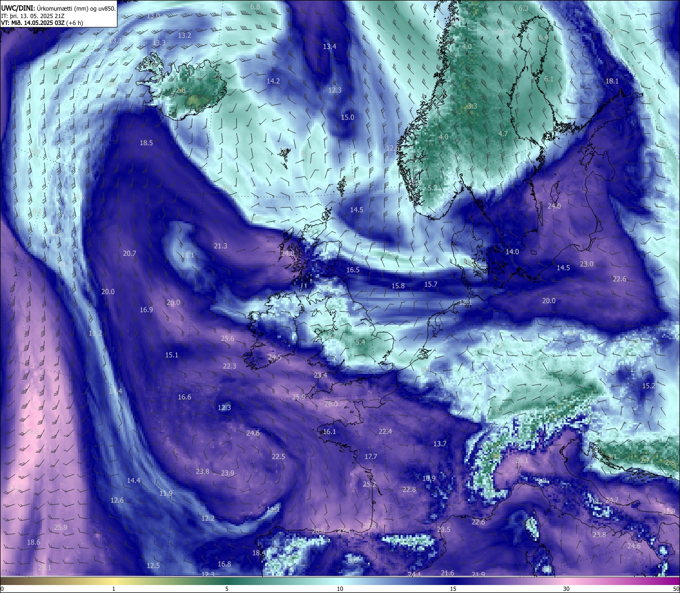Click the 13.2 value north of Iceland

(184, 36)
